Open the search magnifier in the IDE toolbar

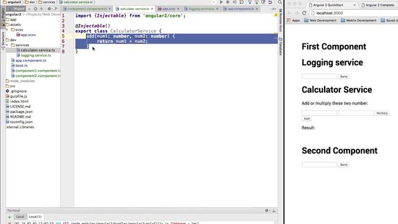280,2
